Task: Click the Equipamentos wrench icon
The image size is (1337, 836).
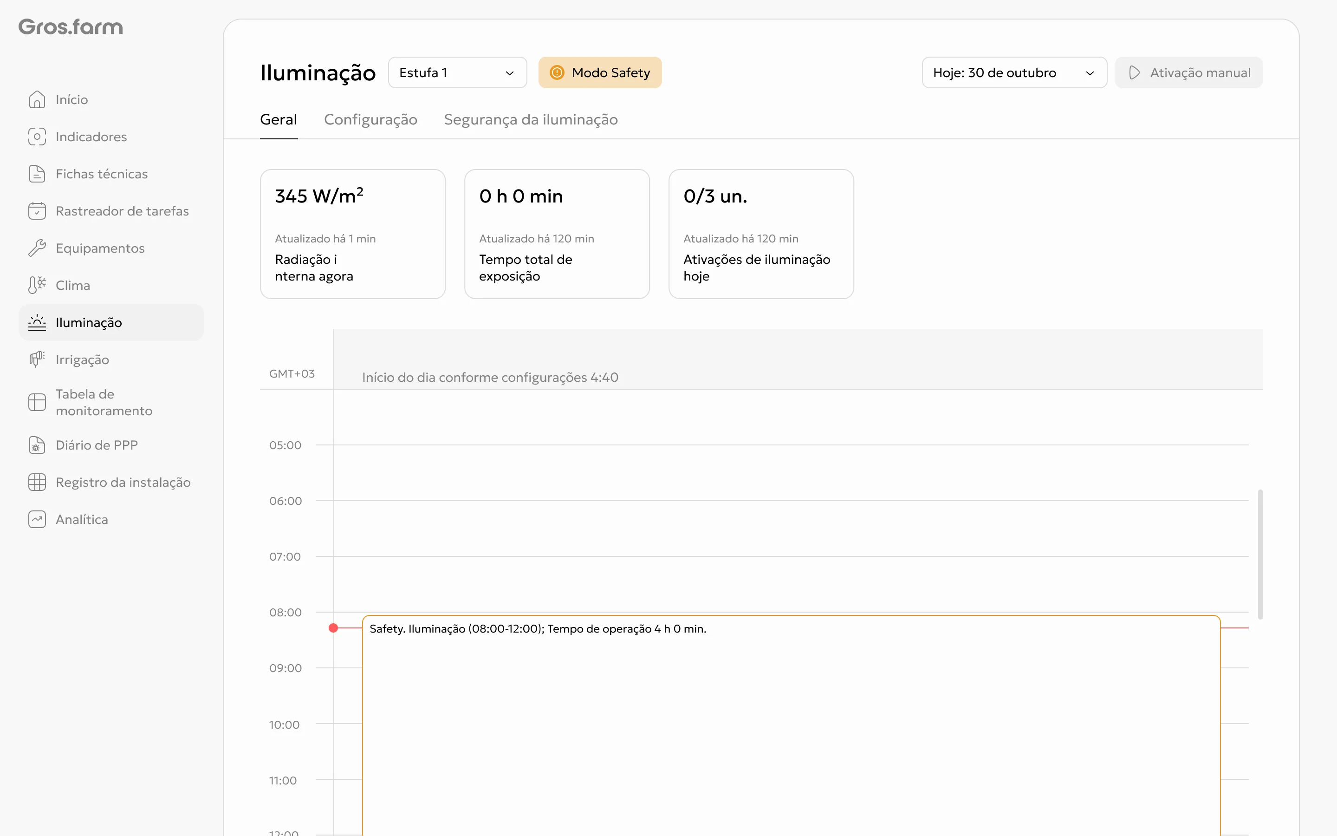Action: (x=37, y=248)
